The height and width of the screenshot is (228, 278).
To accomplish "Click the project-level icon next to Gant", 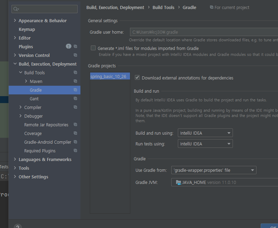I will pos(75,99).
